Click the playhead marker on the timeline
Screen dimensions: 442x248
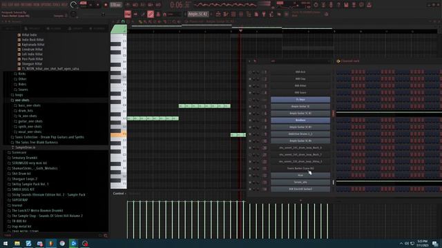click(240, 30)
